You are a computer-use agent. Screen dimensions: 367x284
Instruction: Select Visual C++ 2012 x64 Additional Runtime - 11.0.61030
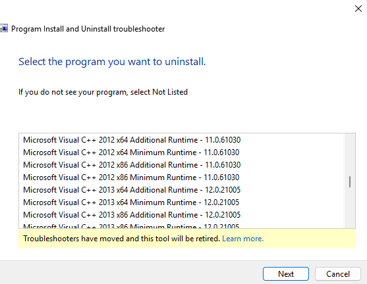(x=181, y=140)
